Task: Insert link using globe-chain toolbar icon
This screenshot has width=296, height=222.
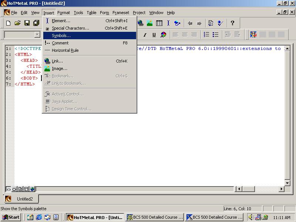Action: click(141, 23)
